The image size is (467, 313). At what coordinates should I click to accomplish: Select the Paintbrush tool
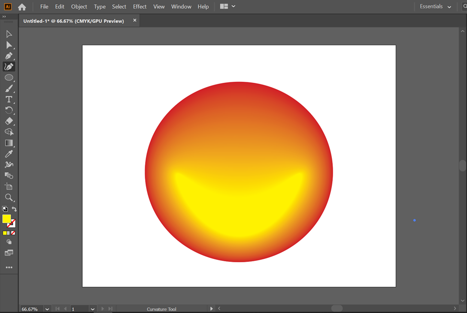[9, 89]
